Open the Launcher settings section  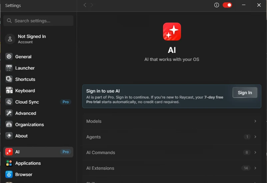tap(38, 68)
